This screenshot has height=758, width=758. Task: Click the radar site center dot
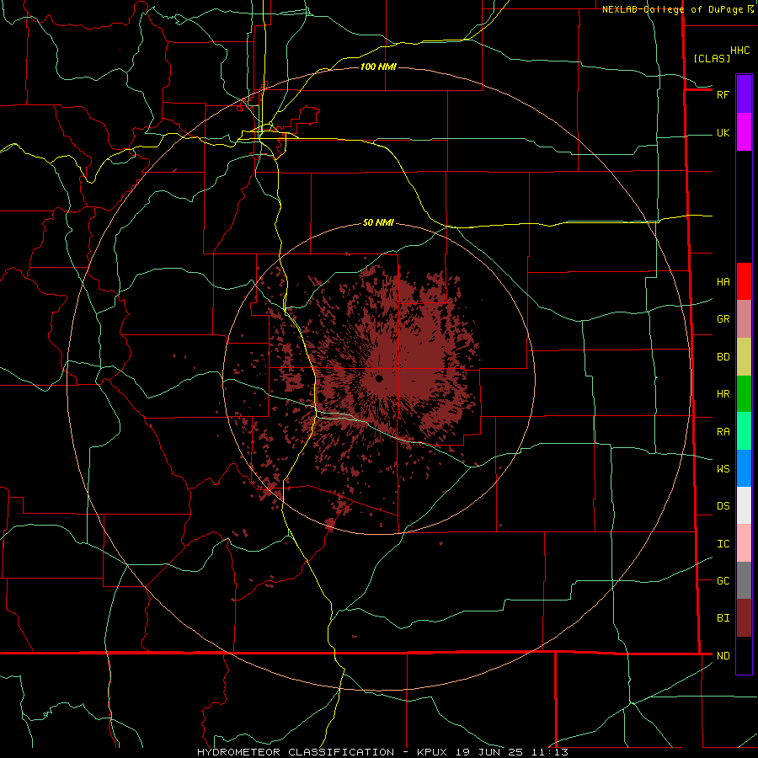380,378
